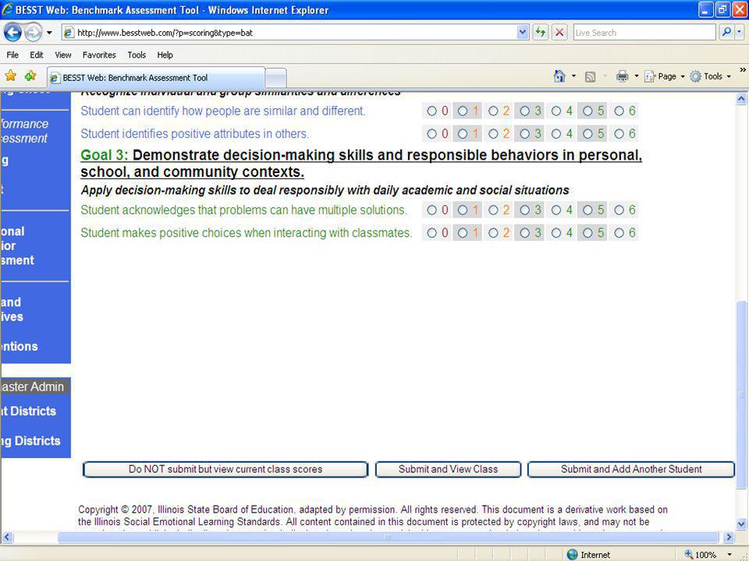Open the address bar history dropdown
This screenshot has width=749, height=561.
coord(523,33)
